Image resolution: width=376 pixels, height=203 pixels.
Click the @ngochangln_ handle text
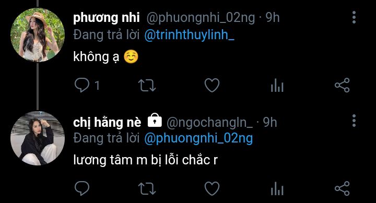tap(209, 123)
